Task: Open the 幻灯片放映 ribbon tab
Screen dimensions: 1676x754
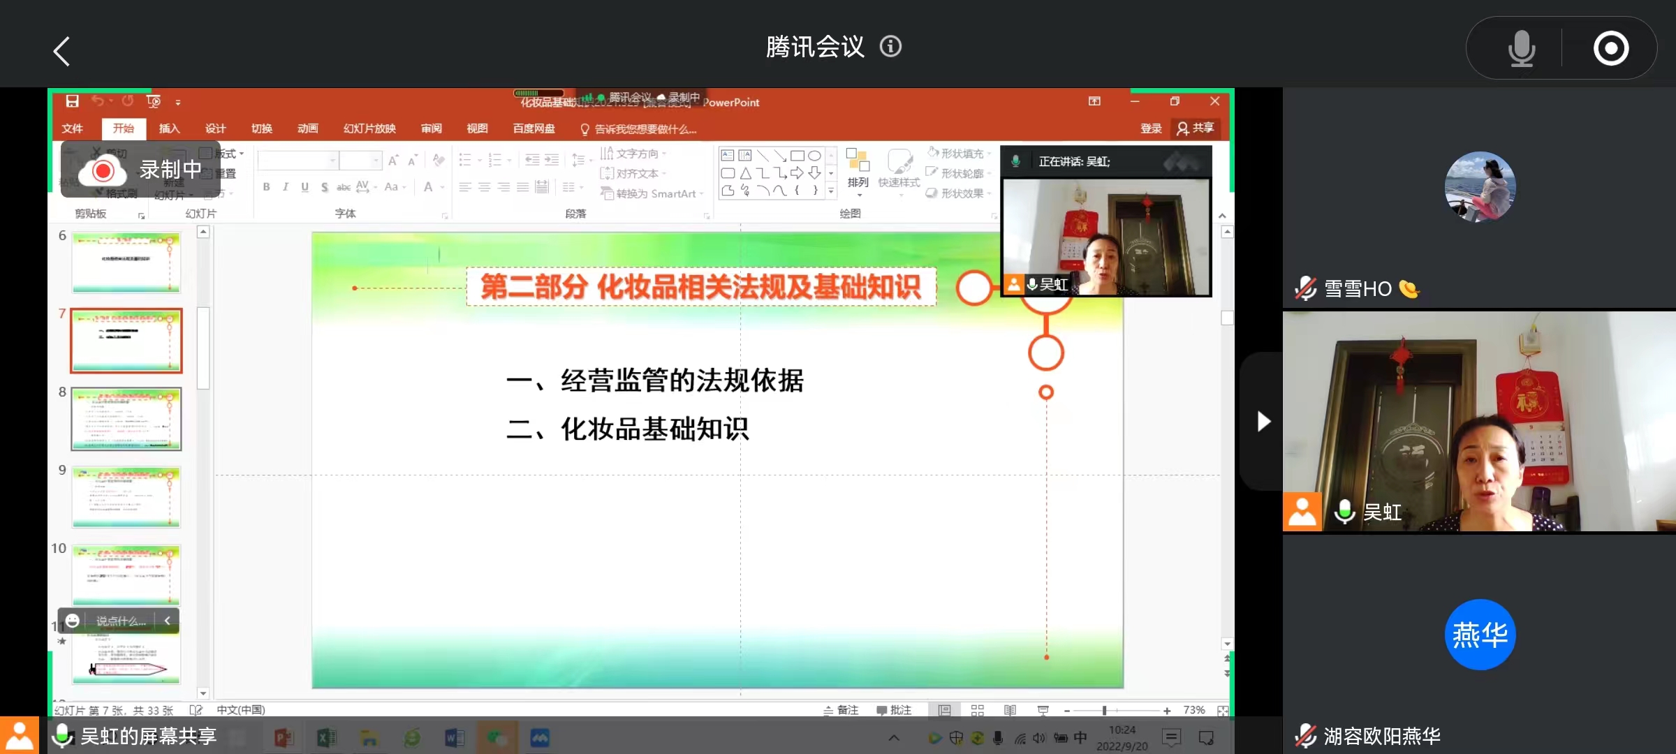Action: click(x=369, y=128)
